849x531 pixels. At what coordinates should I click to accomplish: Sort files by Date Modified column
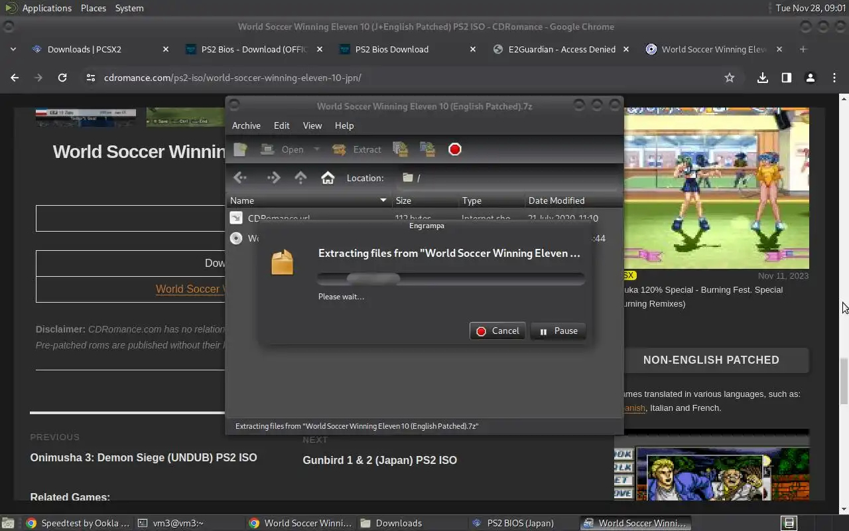pyautogui.click(x=573, y=200)
